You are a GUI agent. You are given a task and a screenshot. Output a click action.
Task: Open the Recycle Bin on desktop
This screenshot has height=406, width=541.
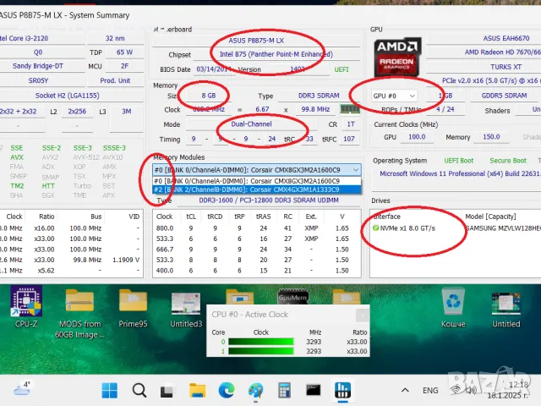coord(455,304)
